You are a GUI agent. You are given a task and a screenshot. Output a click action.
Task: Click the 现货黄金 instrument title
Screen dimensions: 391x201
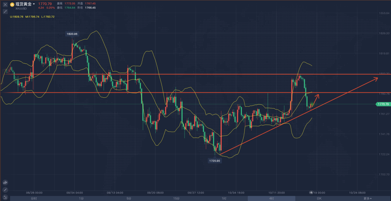23,4
